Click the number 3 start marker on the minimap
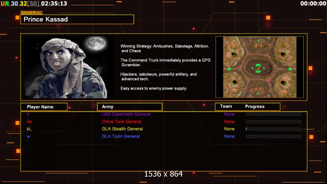 [234, 54]
